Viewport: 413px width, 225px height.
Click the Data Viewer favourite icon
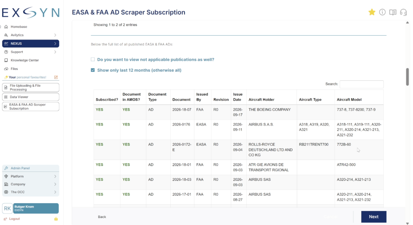pos(6,97)
